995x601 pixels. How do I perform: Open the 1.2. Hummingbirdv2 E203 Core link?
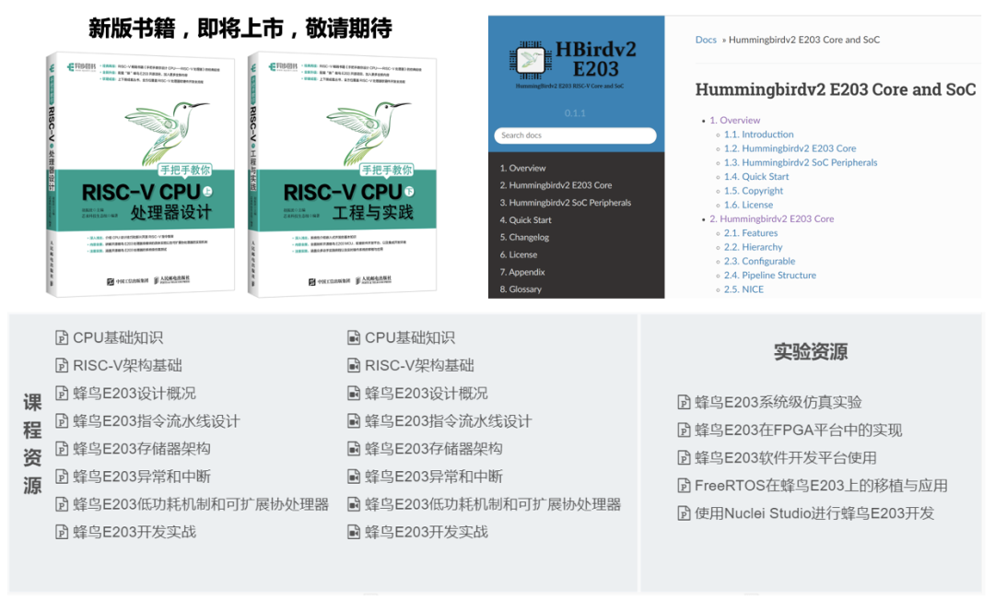tap(790, 148)
